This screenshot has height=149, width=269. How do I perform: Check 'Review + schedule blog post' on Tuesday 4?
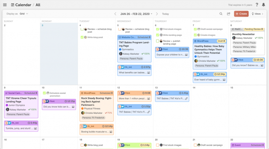tap(82, 29)
